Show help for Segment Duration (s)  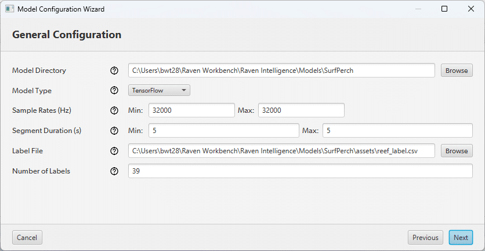pos(114,131)
